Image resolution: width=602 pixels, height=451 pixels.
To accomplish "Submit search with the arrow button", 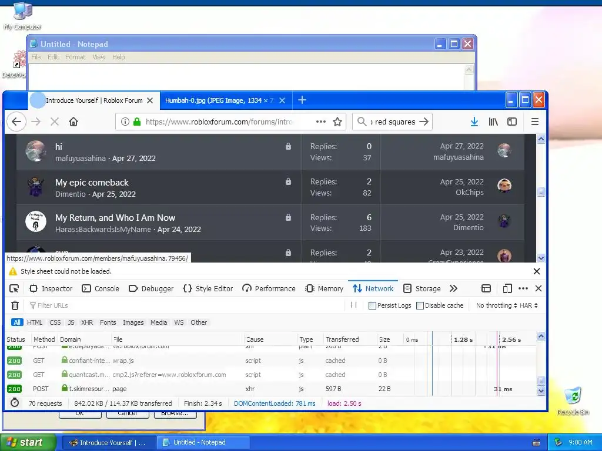I will [x=424, y=122].
